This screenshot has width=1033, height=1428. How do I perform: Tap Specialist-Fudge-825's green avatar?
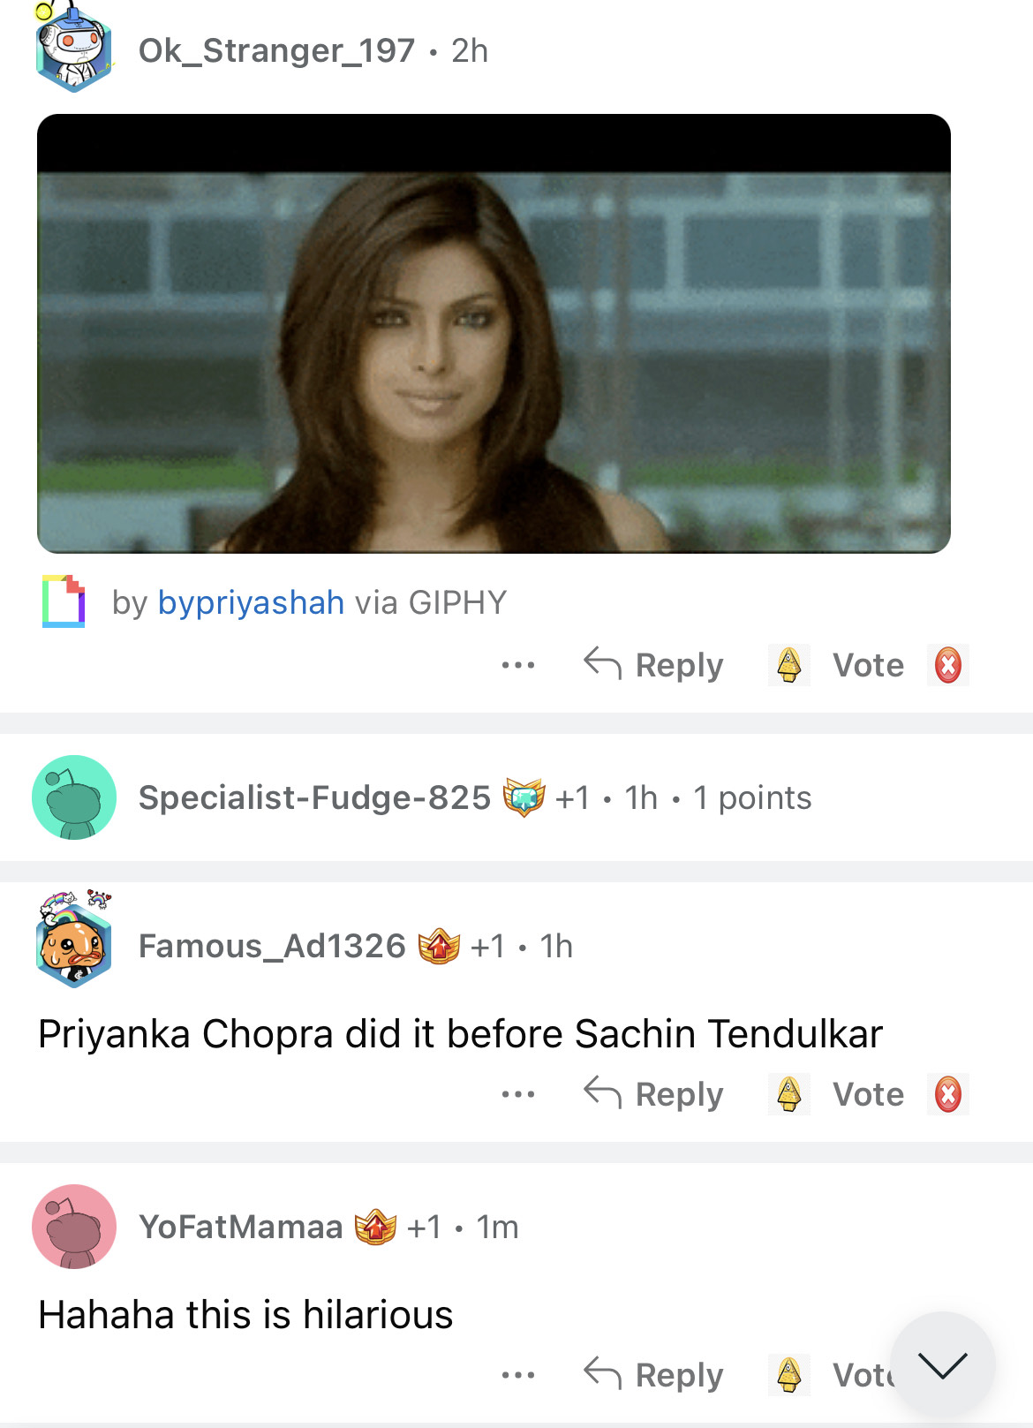(x=74, y=797)
